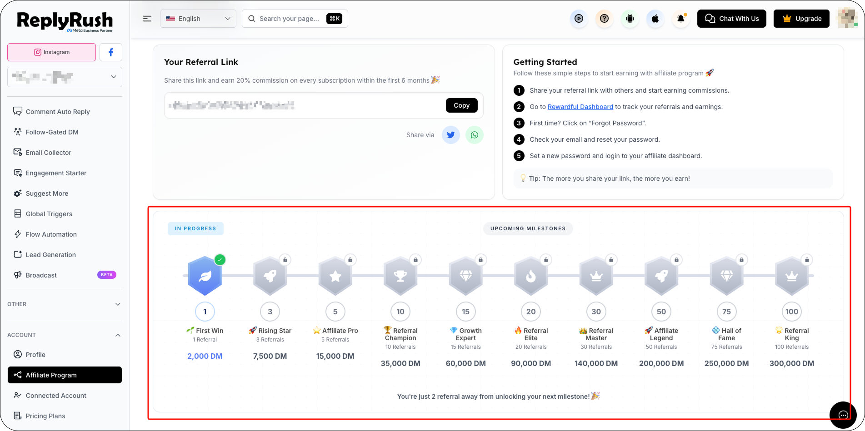Click the Affiliate Pro star badge
The image size is (865, 431).
pos(335,276)
